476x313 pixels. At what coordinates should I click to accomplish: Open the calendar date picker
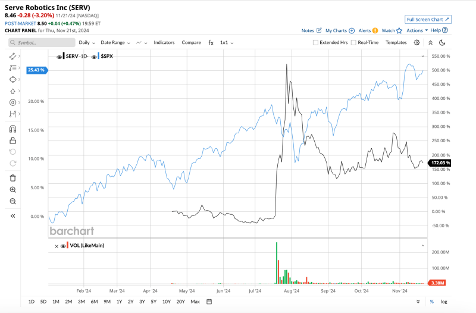[x=209, y=302]
